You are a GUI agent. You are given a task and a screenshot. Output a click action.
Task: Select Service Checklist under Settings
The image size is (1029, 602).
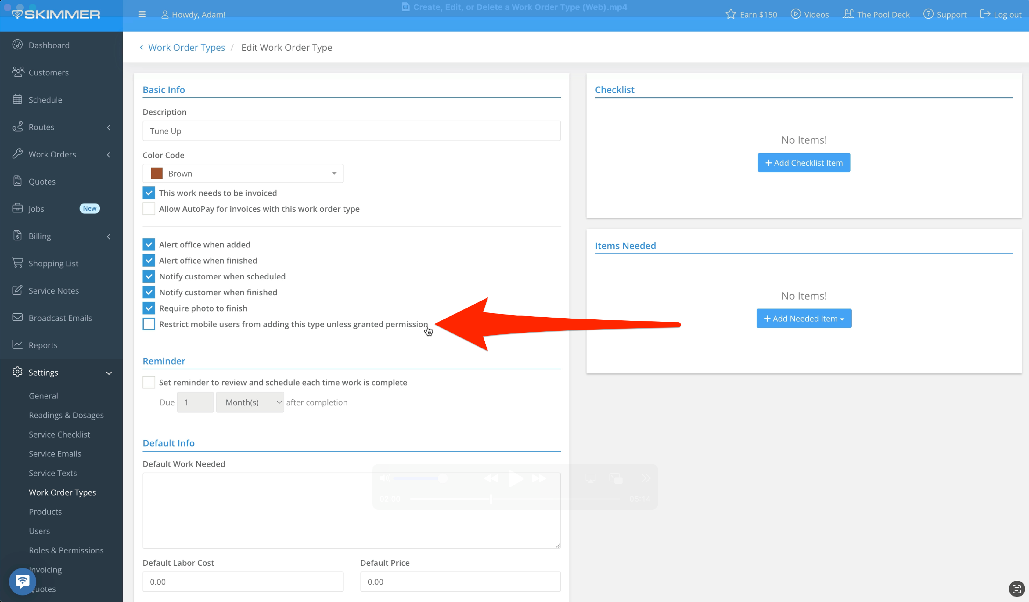pyautogui.click(x=59, y=434)
